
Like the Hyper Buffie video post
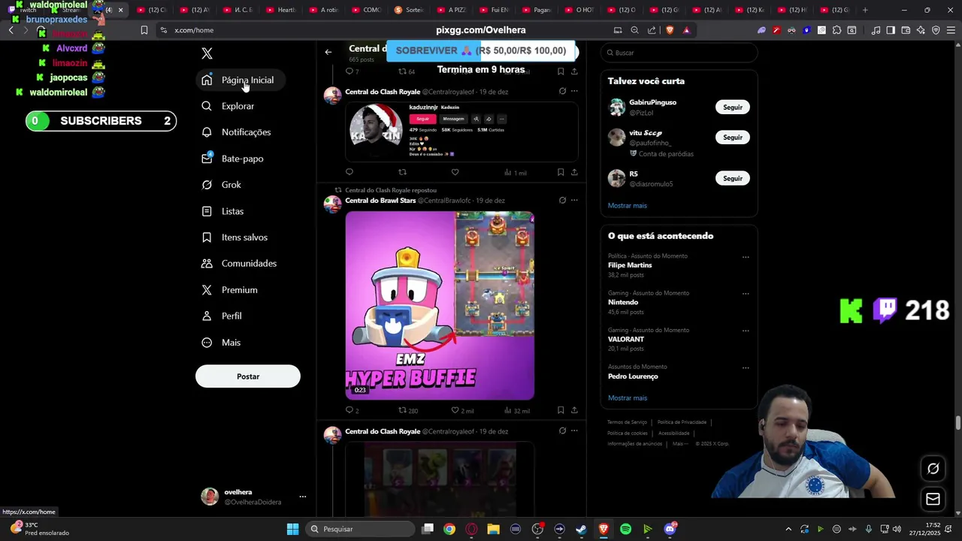pos(455,410)
